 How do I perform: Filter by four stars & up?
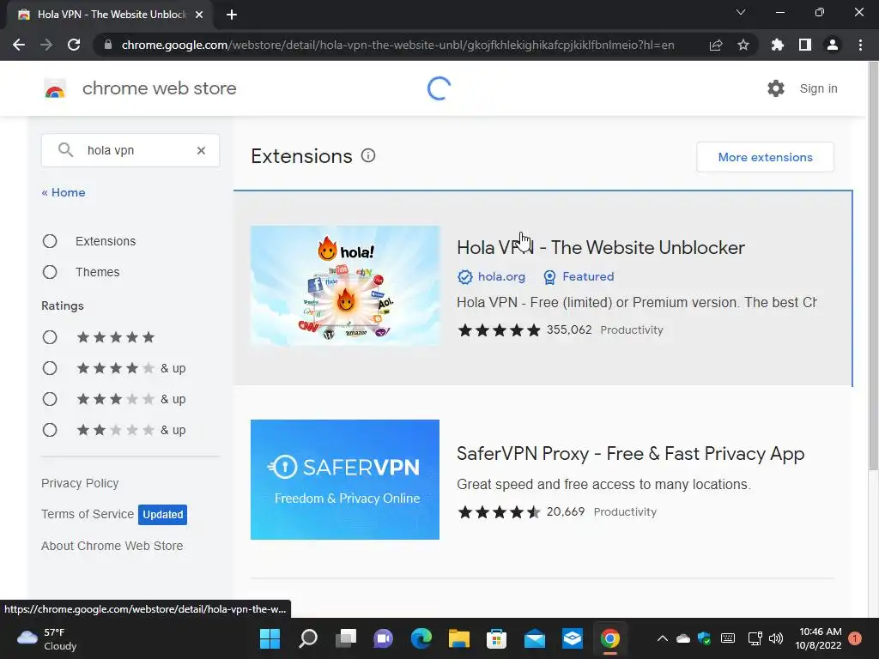click(50, 368)
